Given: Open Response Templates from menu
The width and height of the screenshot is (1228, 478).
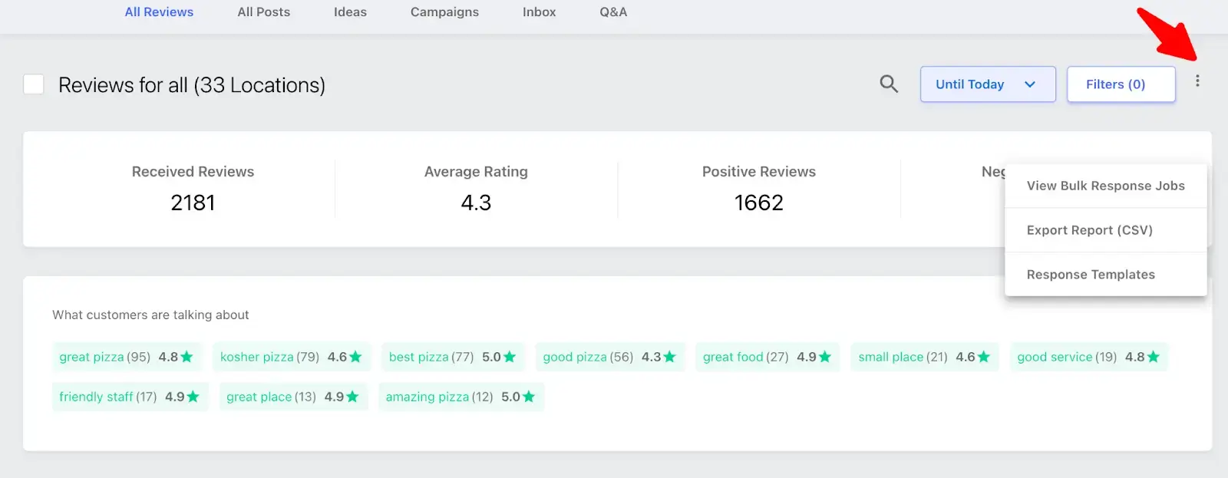Looking at the screenshot, I should coord(1105,275).
